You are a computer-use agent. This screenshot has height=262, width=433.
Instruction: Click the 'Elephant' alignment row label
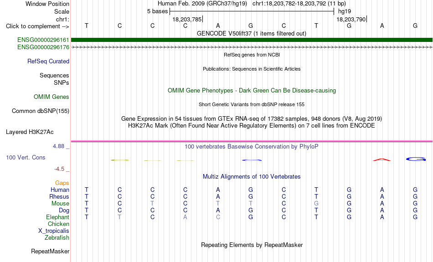[58, 217]
